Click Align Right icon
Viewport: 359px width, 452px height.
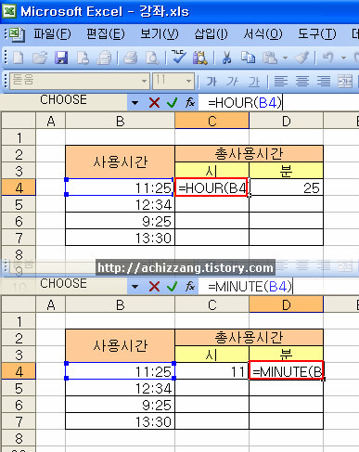[324, 82]
